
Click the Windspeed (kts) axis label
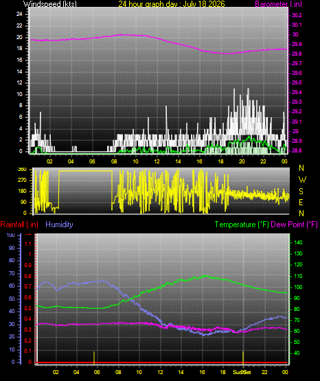pyautogui.click(x=50, y=3)
